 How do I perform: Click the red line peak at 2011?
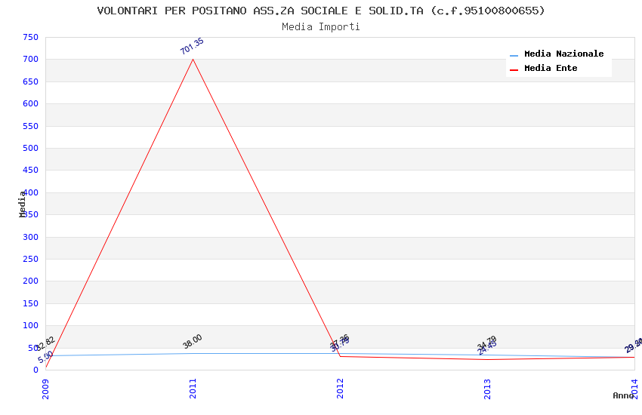[x=193, y=60]
